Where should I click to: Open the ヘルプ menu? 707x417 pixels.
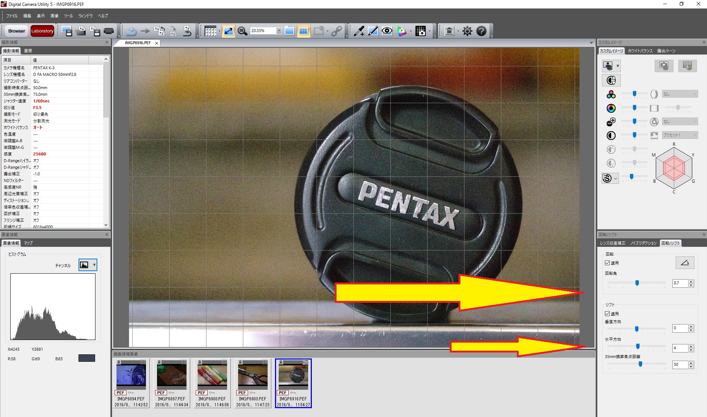pyautogui.click(x=103, y=16)
